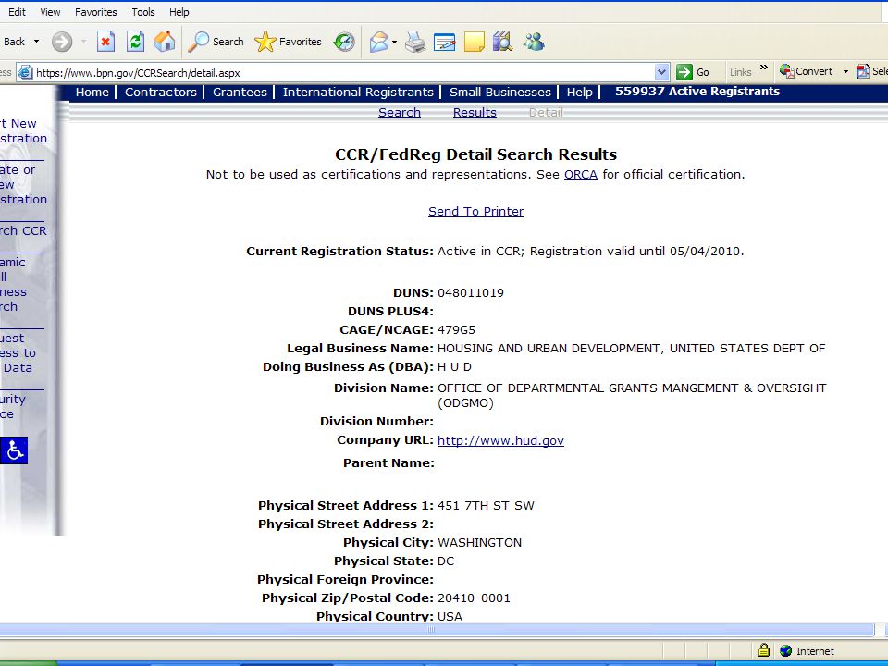888x666 pixels.
Task: Click the sidebar link ending in 'rch CCR'
Action: click(x=23, y=231)
